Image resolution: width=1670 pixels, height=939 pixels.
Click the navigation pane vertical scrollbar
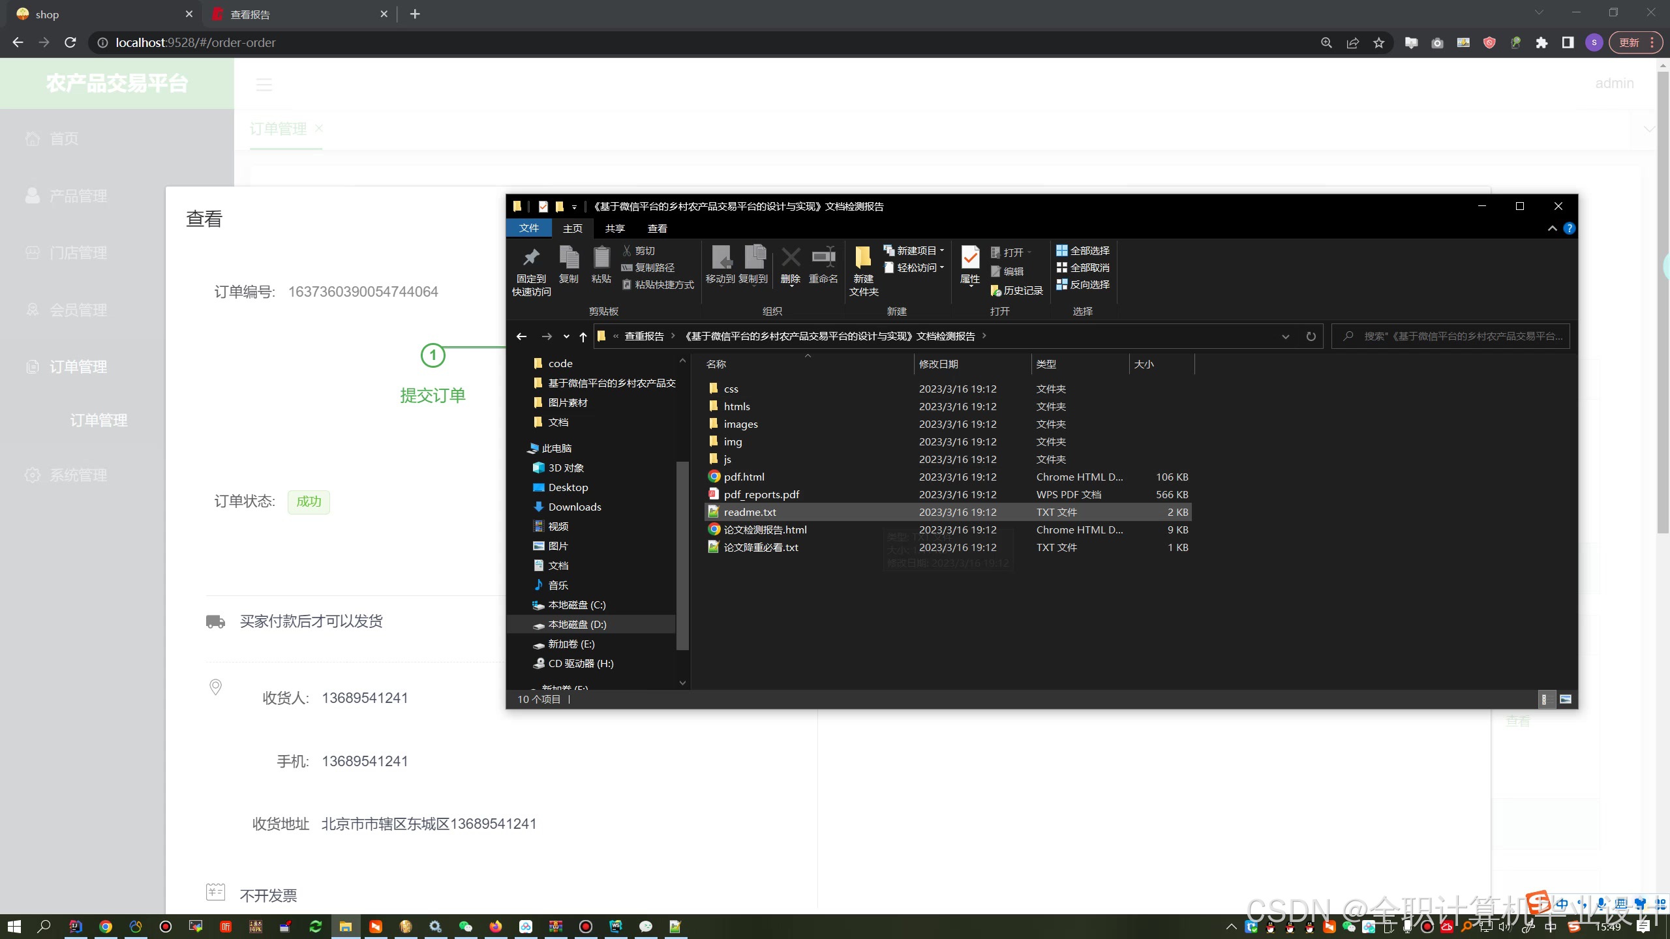point(682,554)
